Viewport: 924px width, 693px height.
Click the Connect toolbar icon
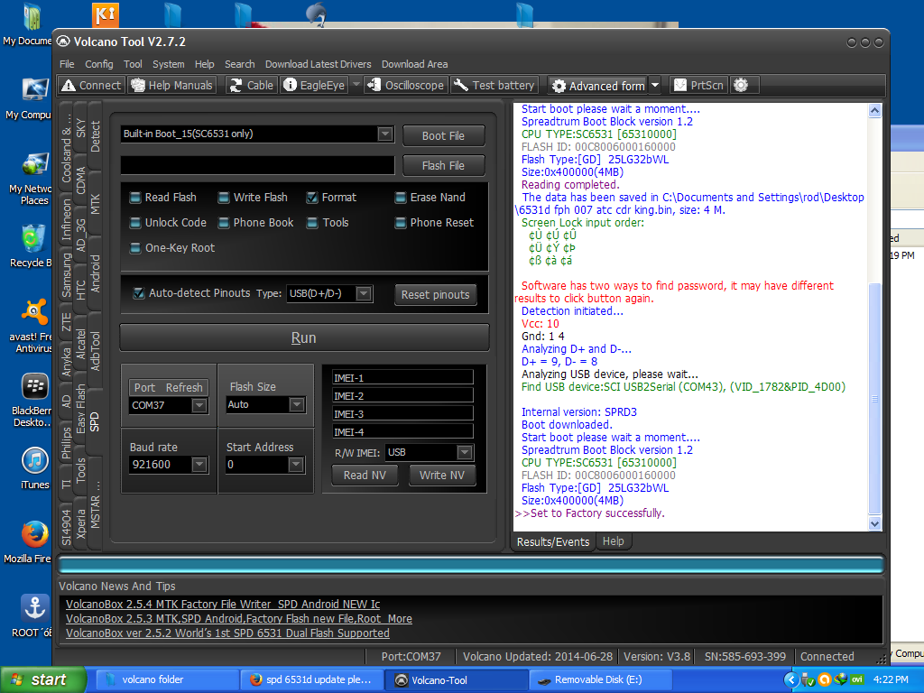point(90,85)
